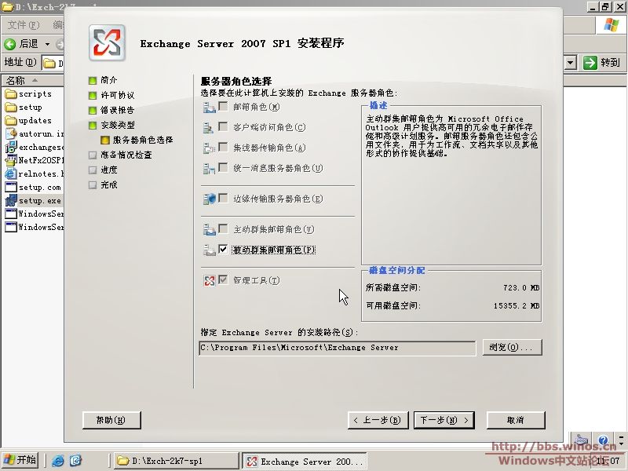This screenshot has width=628, height=471.
Task: Click the 下一步 next button
Action: (x=444, y=420)
